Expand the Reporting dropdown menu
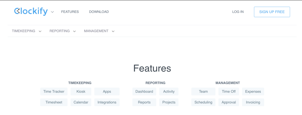 click(x=62, y=31)
